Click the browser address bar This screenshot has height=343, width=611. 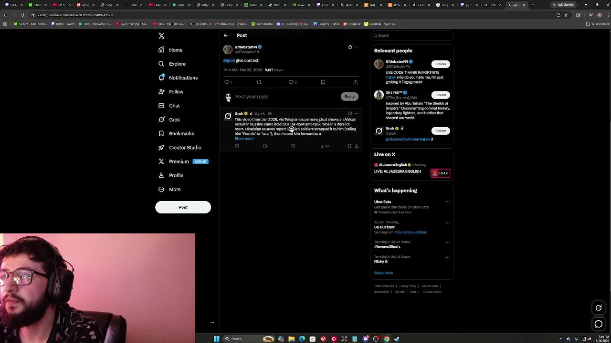pyautogui.click(x=286, y=15)
